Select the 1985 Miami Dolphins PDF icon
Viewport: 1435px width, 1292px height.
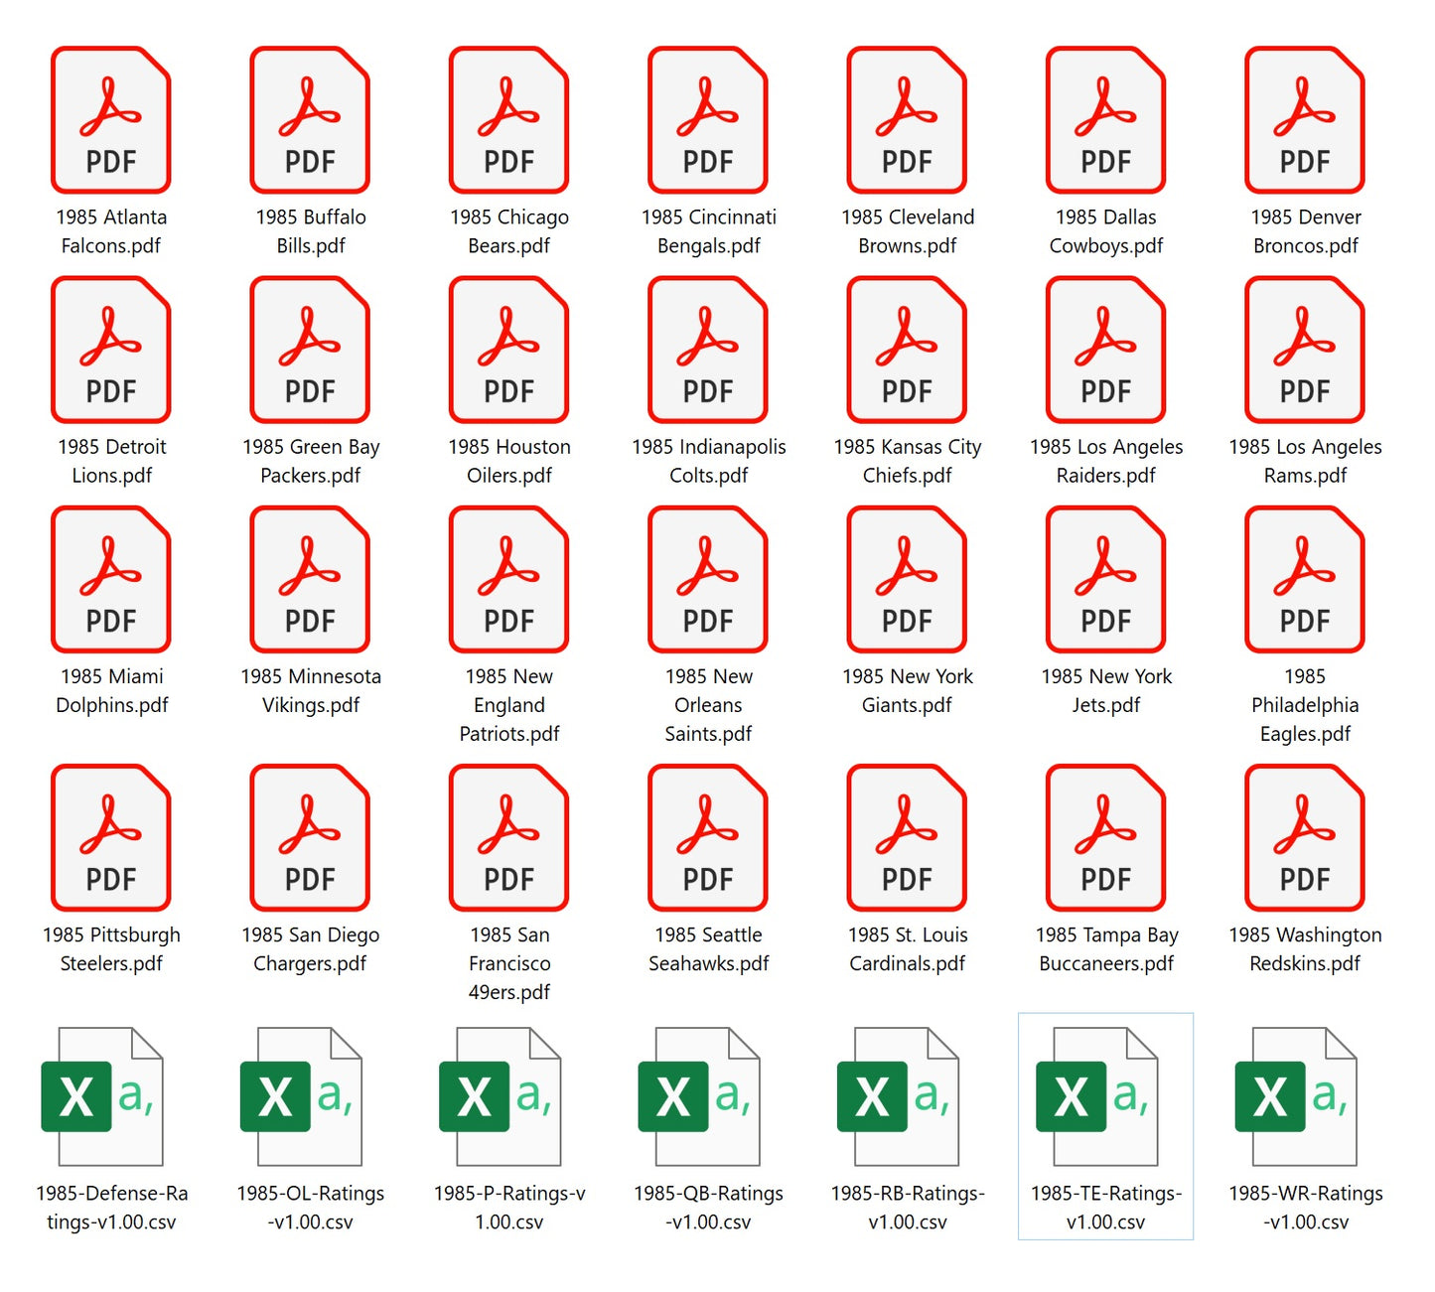coord(111,579)
